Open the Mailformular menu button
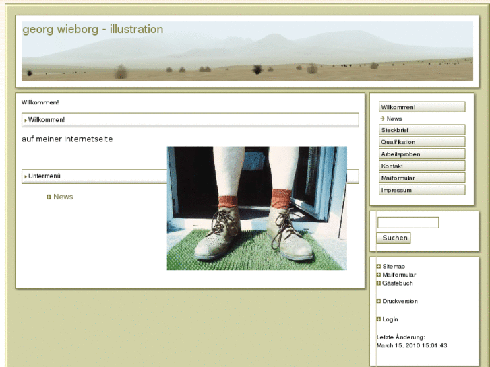 click(x=422, y=178)
